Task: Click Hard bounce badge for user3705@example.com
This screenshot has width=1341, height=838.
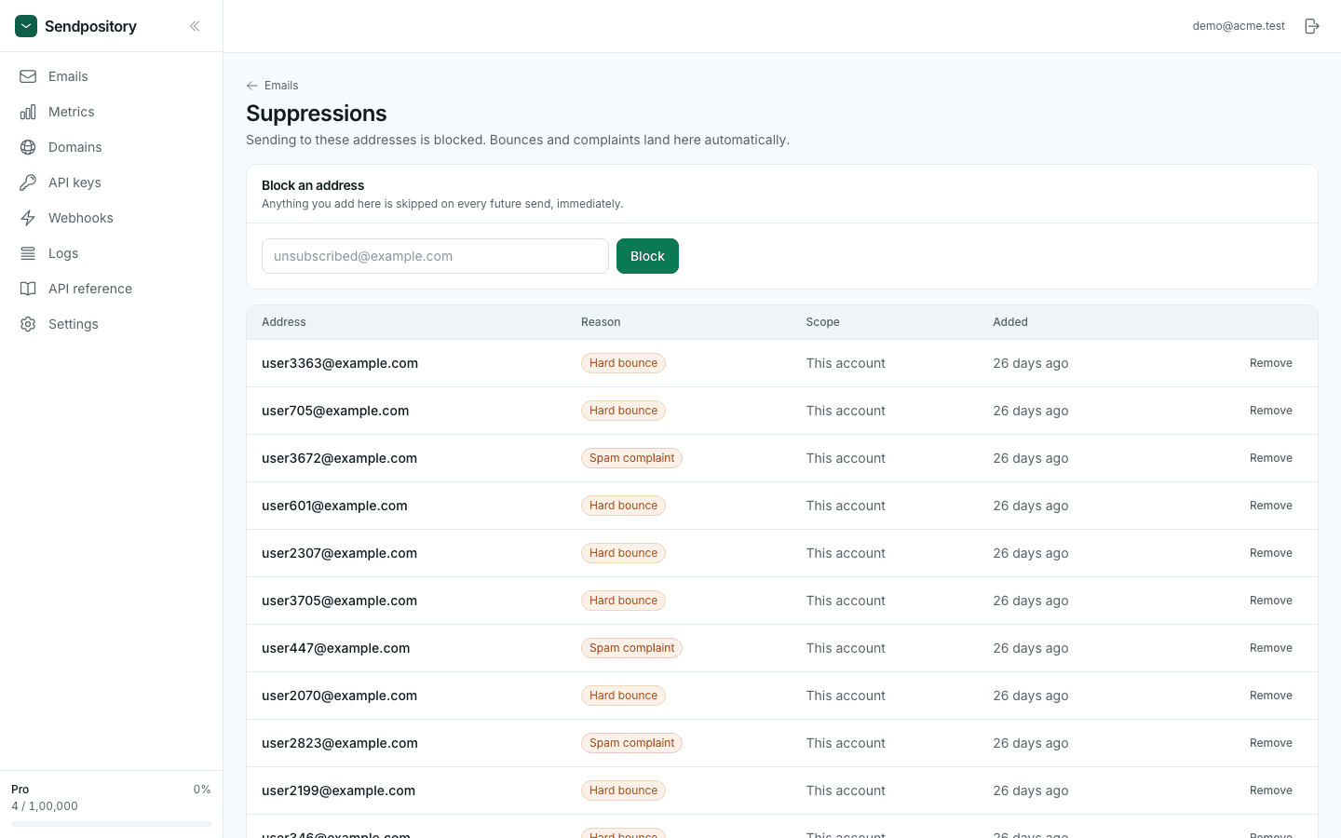Action: point(623,601)
